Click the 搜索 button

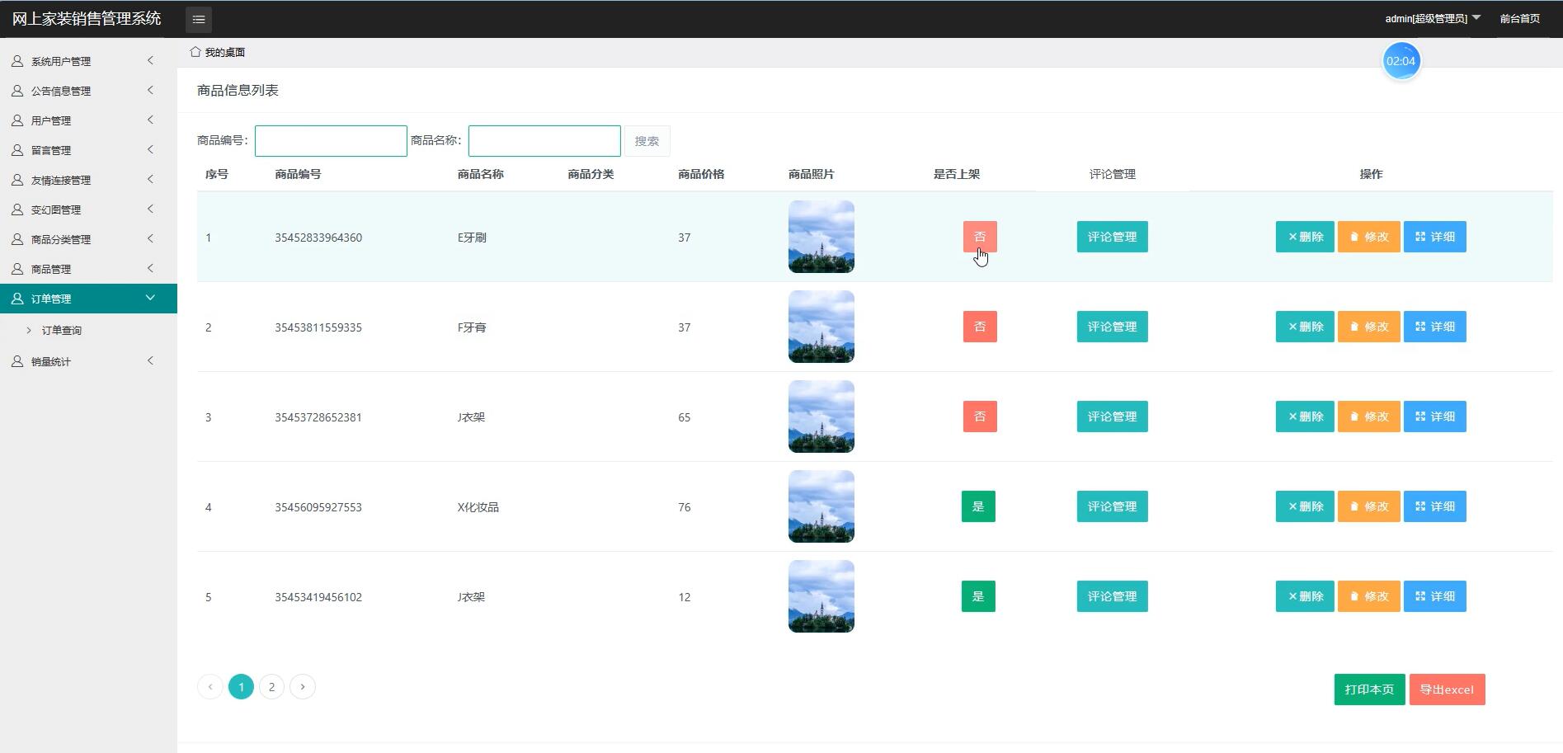click(x=647, y=141)
